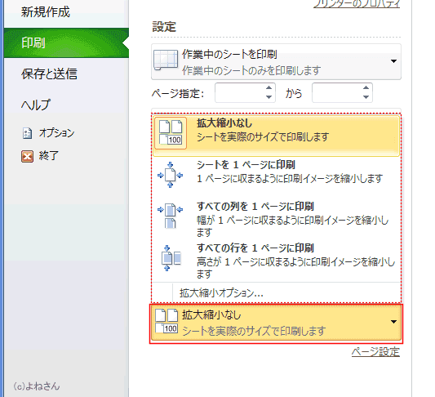Open the 保存と送信 menu item

pos(49,74)
